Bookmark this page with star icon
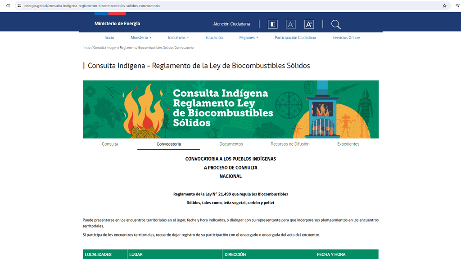Viewport: 461px width, 259px height. point(444,6)
